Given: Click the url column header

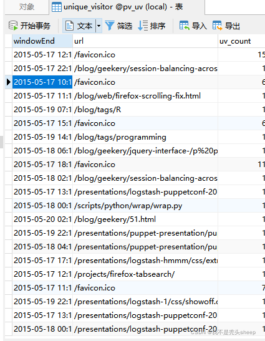Looking at the screenshot, I should point(145,41).
